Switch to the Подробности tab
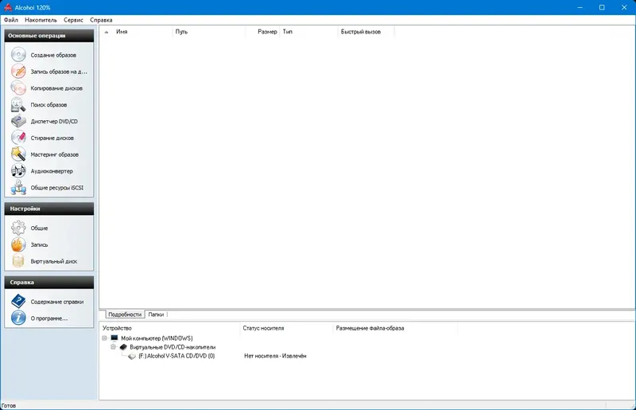The height and width of the screenshot is (410, 636). (x=125, y=314)
